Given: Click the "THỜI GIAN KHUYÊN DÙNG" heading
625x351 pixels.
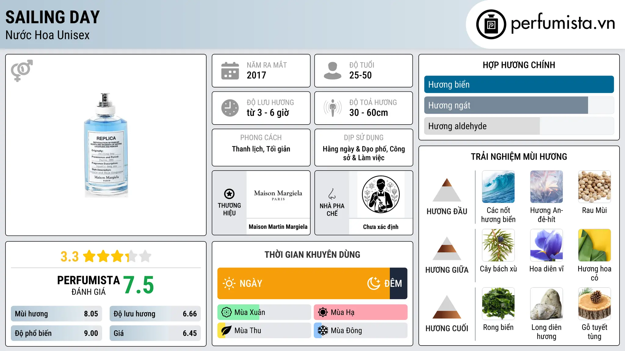Looking at the screenshot, I should [312, 254].
